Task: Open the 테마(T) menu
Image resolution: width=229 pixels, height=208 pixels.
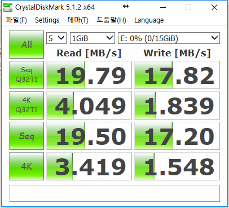Action: (78, 20)
